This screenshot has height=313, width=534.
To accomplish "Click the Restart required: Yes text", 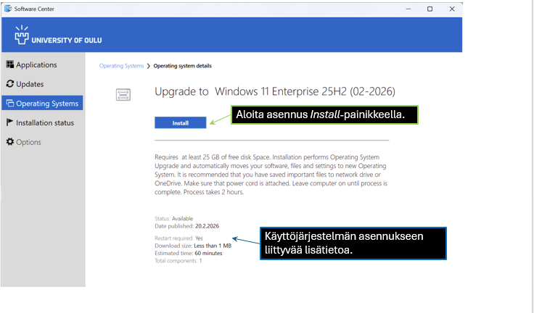I will [x=178, y=238].
